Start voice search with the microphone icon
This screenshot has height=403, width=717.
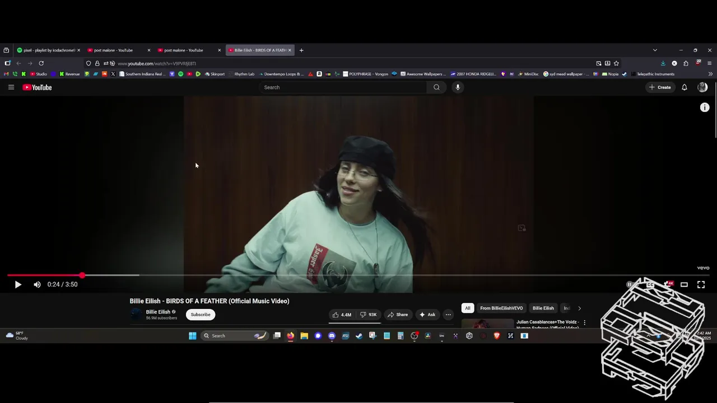pos(458,87)
